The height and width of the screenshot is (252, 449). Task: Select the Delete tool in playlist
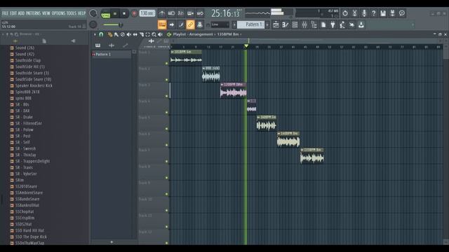[123, 34]
